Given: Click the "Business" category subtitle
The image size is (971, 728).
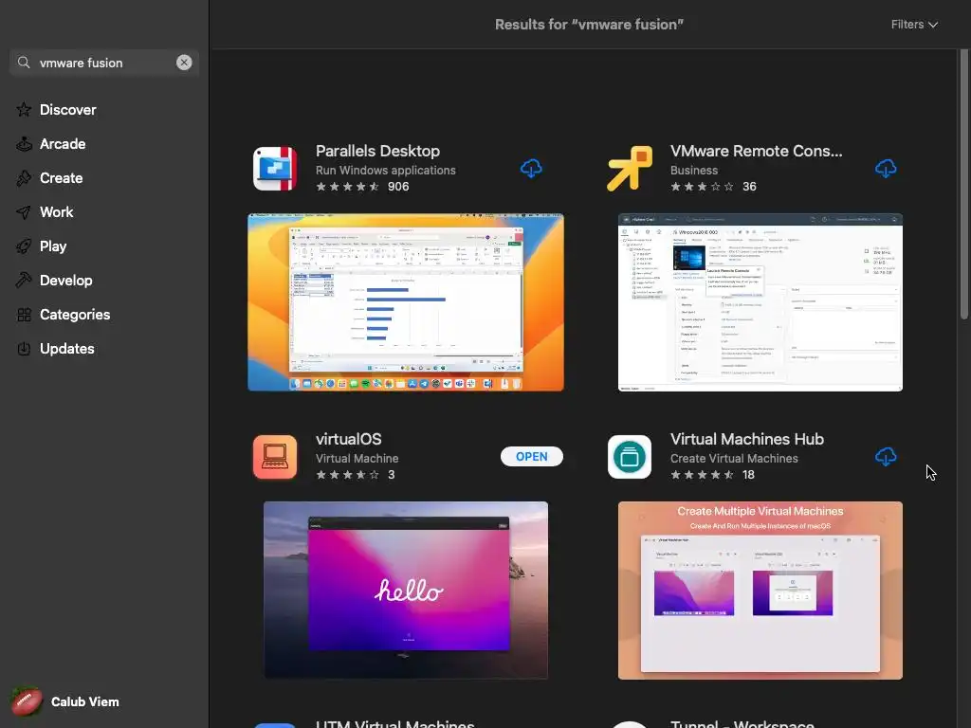Looking at the screenshot, I should coord(693,171).
